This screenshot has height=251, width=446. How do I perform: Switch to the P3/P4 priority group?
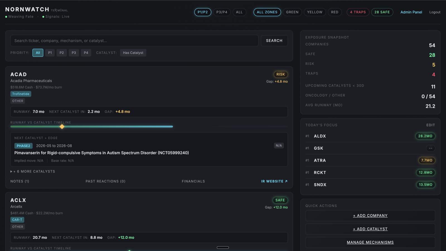[222, 12]
